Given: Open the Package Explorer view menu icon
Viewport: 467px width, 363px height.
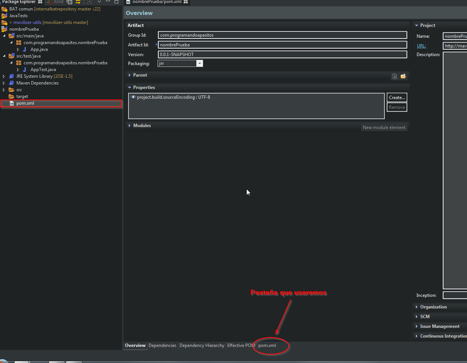Looking at the screenshot, I should 99,2.
